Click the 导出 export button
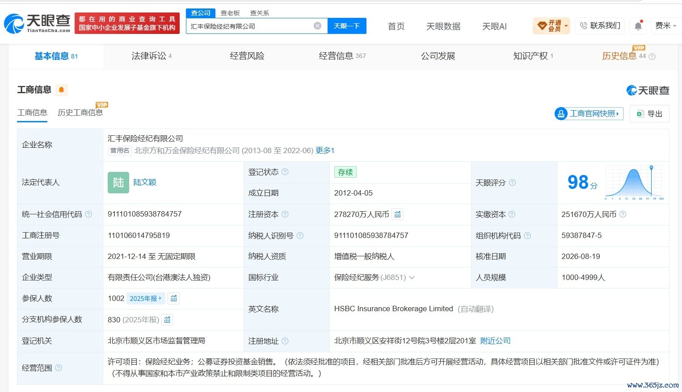Image resolution: width=682 pixels, height=392 pixels. pyautogui.click(x=649, y=113)
